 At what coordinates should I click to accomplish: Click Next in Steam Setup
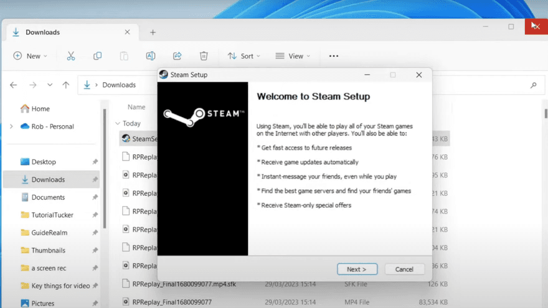click(357, 269)
